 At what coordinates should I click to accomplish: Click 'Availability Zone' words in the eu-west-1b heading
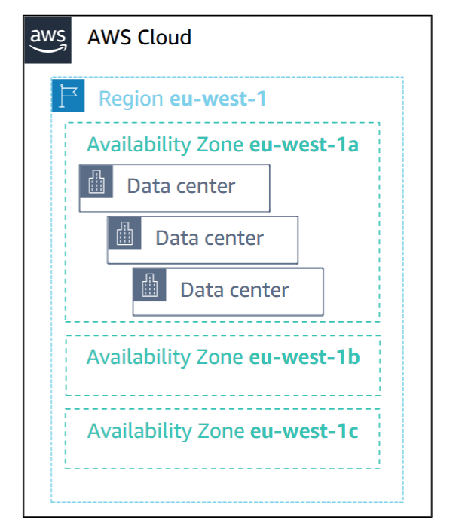click(x=166, y=356)
